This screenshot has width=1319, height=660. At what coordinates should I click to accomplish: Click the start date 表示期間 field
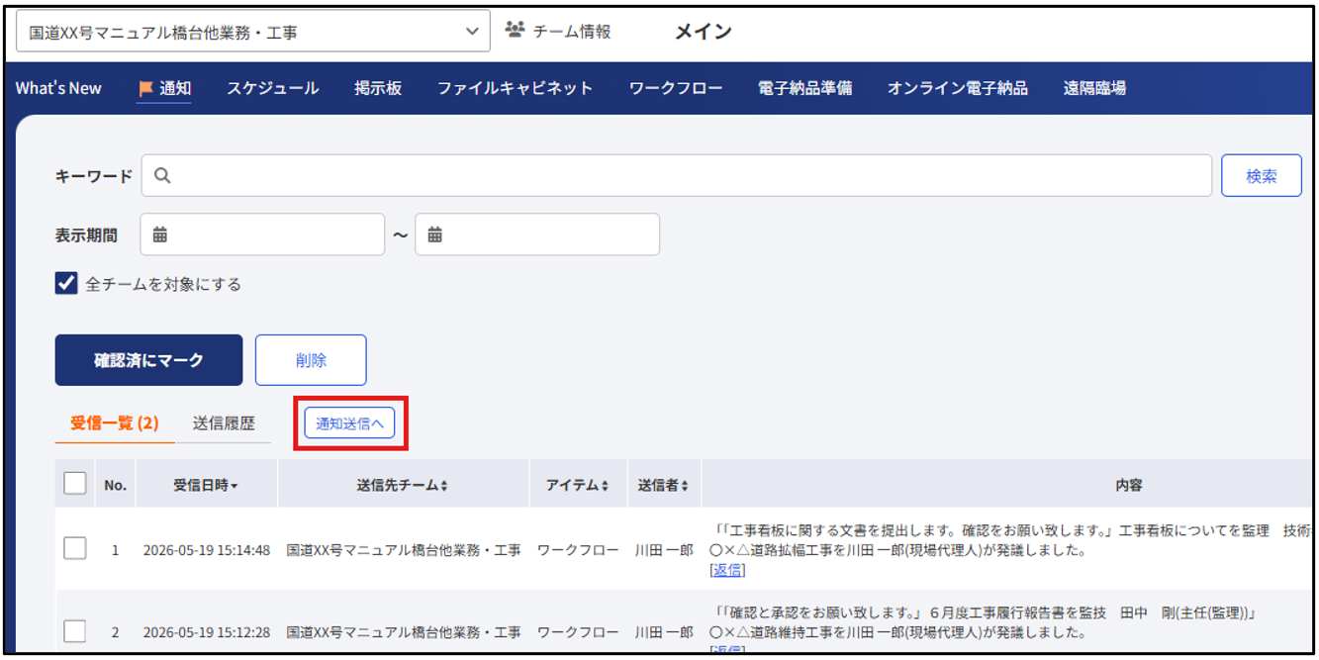pyautogui.click(x=262, y=235)
